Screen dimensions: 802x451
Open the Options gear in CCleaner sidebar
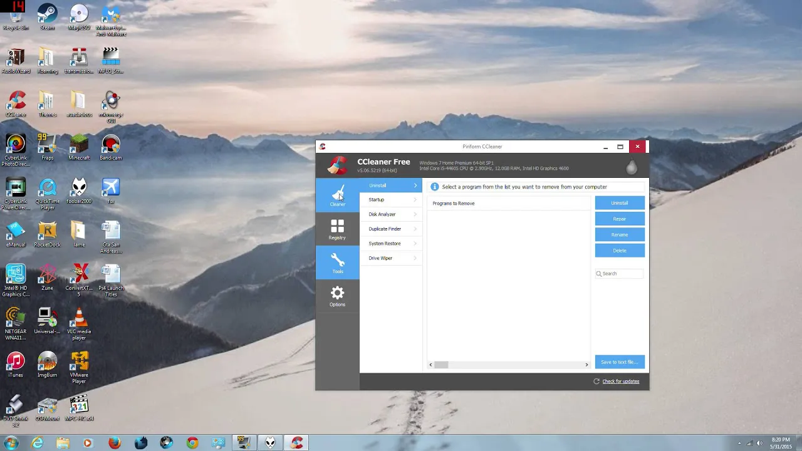coord(337,296)
